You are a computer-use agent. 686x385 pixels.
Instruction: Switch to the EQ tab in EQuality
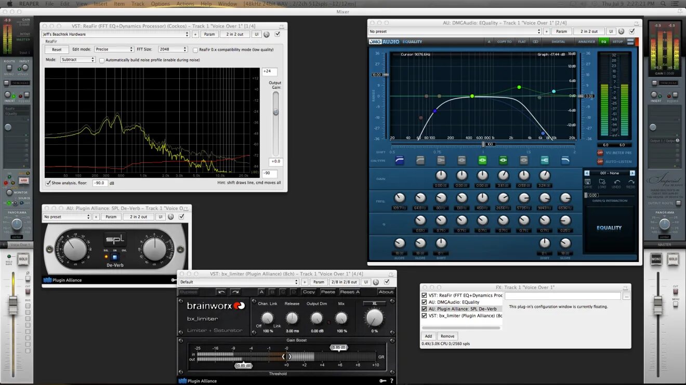[x=603, y=42]
